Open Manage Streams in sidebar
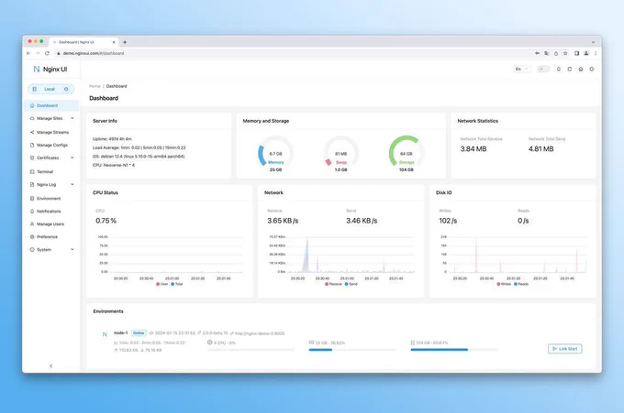 (x=51, y=132)
